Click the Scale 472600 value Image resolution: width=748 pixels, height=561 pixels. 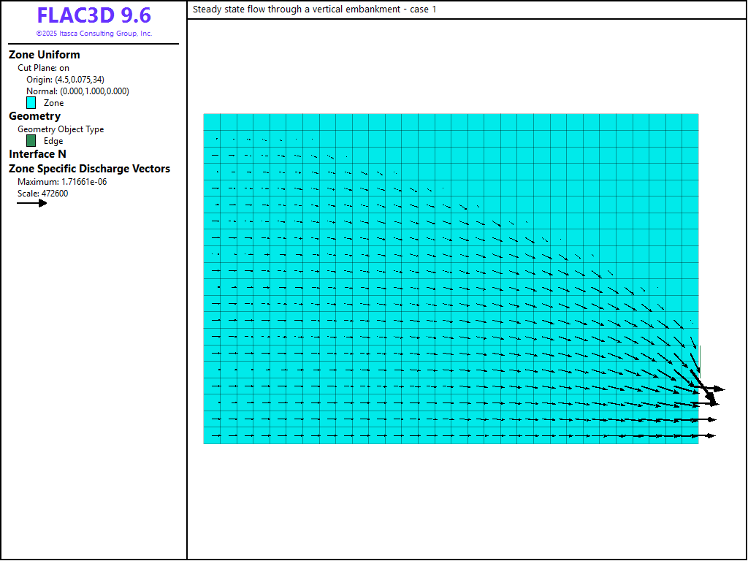click(42, 194)
